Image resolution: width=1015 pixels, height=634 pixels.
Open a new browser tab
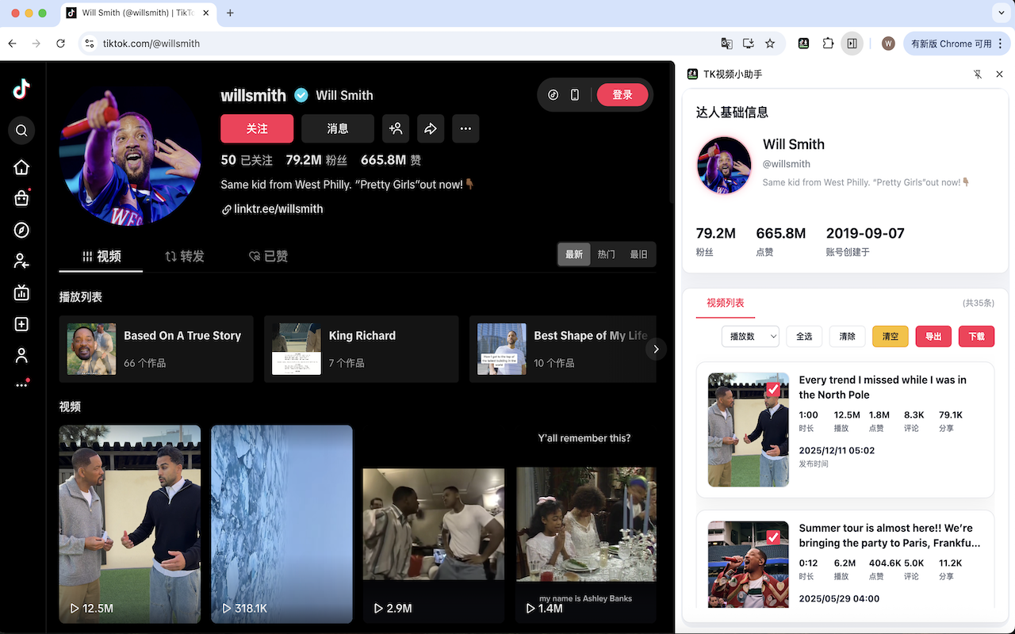point(231,13)
